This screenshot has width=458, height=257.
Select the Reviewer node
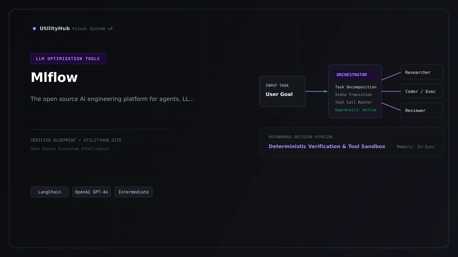[422, 110]
